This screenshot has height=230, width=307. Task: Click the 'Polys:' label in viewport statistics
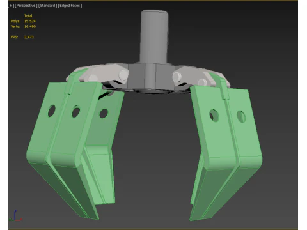(x=15, y=21)
